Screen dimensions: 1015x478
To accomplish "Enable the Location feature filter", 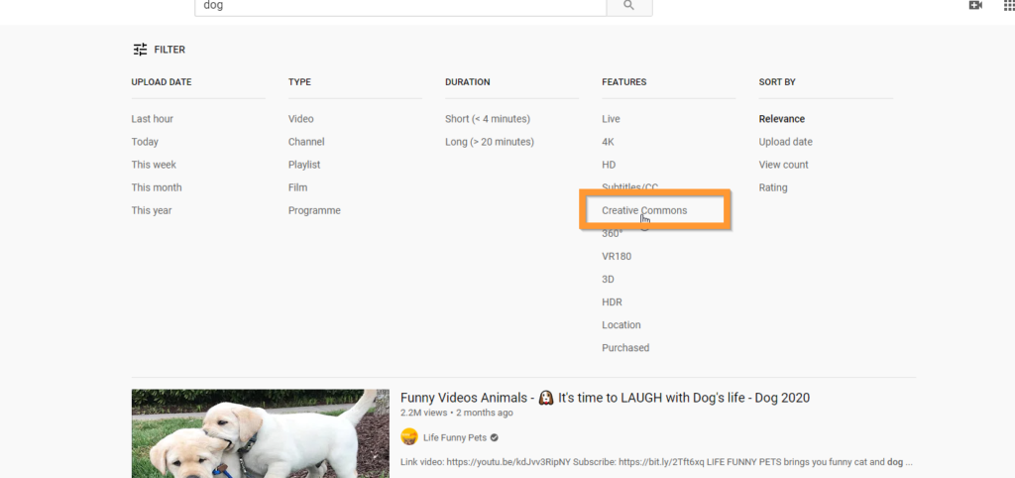I will (621, 325).
